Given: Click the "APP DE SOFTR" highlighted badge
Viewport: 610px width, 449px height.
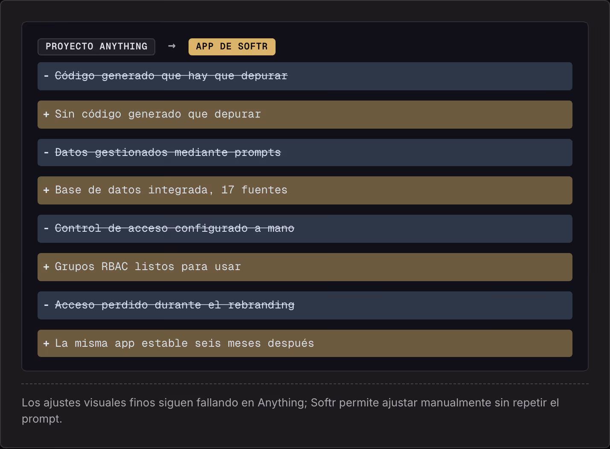Looking at the screenshot, I should [x=232, y=47].
